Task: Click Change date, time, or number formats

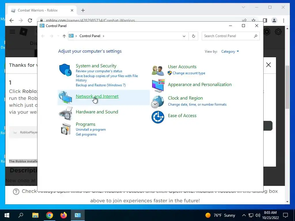Action: [197, 104]
